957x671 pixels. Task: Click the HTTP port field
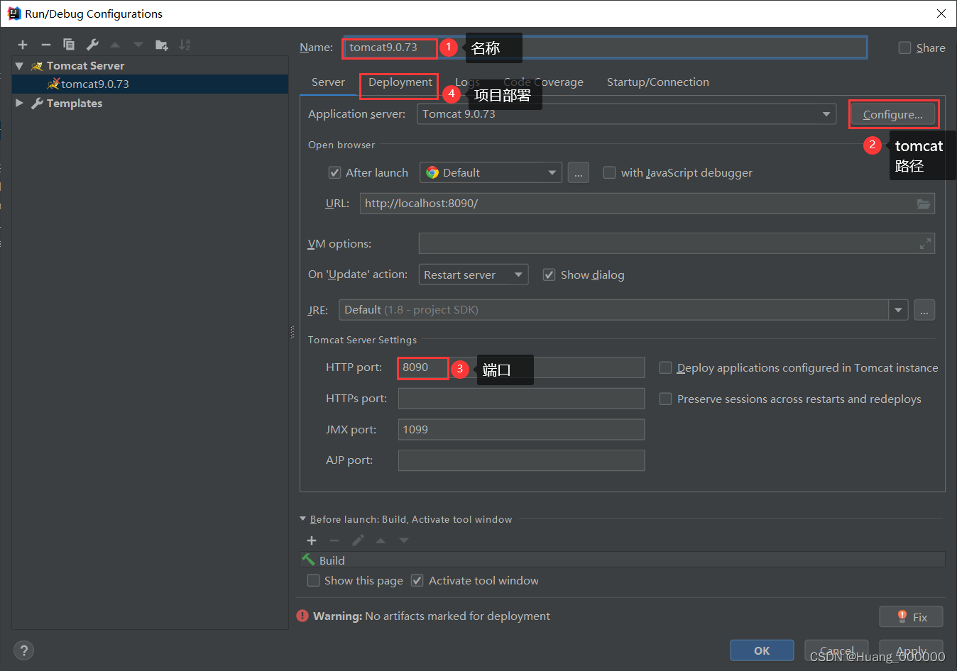[521, 367]
